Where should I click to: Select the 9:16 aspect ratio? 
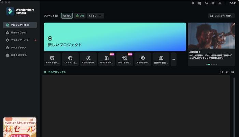click(x=80, y=16)
